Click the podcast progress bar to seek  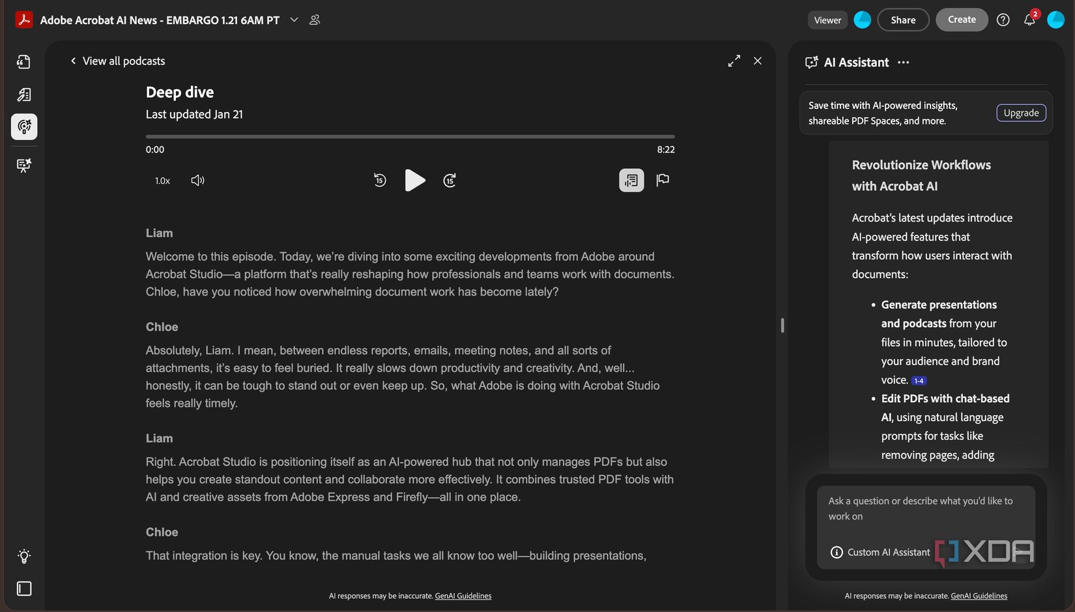(x=410, y=137)
